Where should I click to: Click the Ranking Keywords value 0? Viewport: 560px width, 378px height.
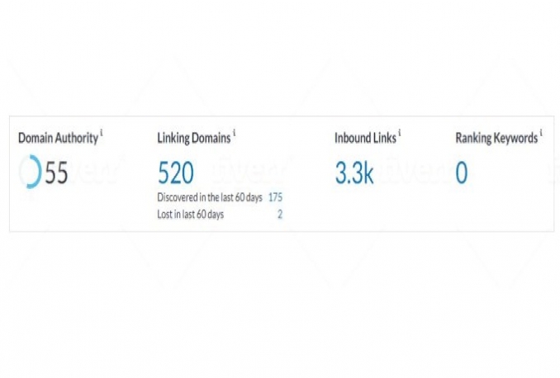[x=461, y=173]
